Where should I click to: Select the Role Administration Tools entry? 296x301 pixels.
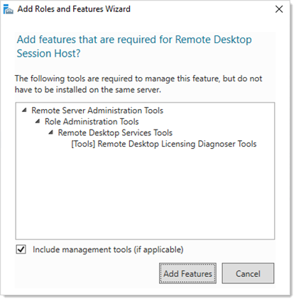point(92,122)
